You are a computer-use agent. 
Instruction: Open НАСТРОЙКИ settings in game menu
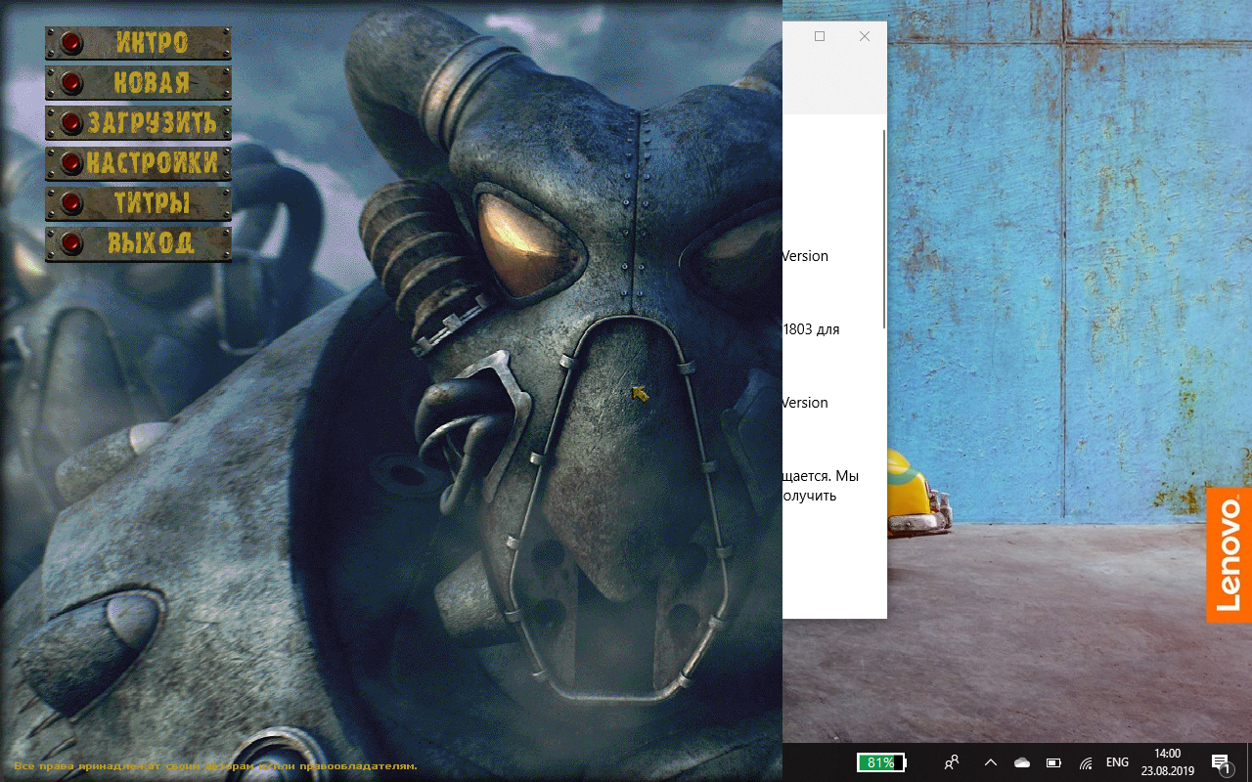(138, 163)
